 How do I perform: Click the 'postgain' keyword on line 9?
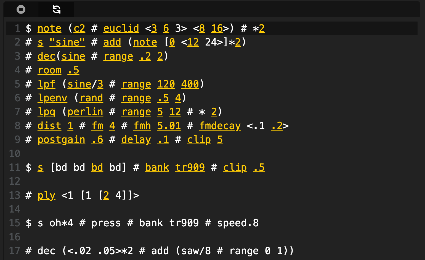(x=61, y=140)
